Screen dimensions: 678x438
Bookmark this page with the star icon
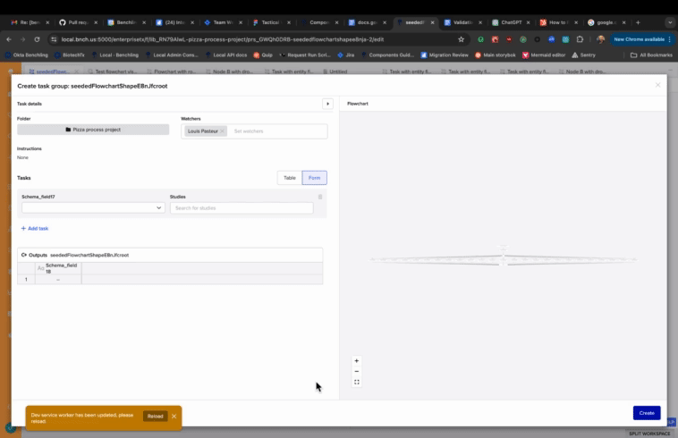pos(461,39)
